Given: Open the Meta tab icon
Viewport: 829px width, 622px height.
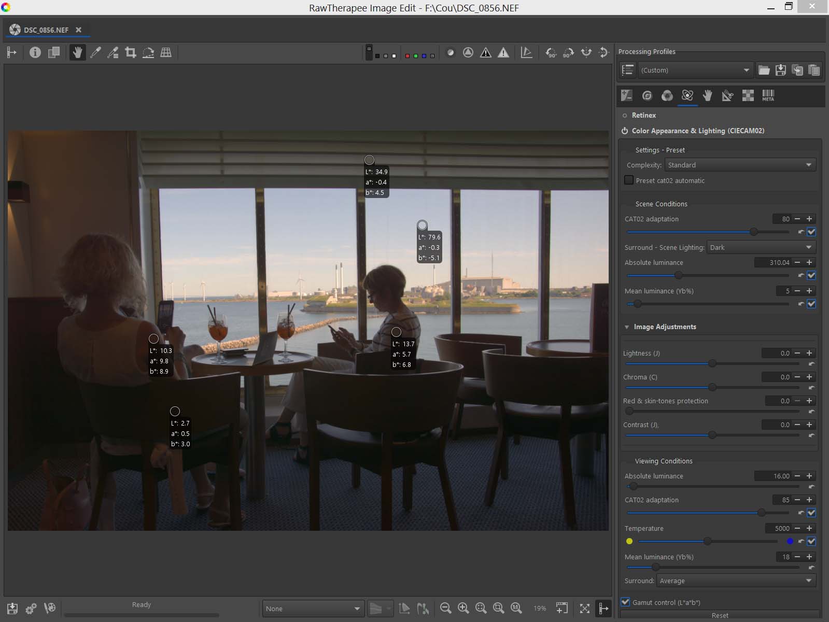Looking at the screenshot, I should coord(768,95).
